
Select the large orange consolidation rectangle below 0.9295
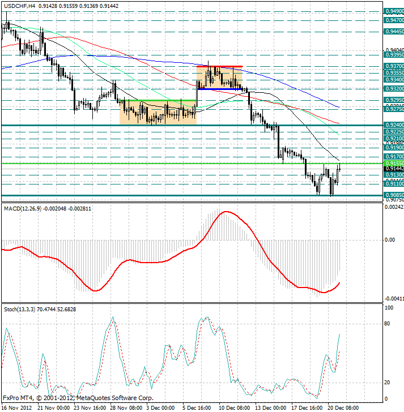click(158, 112)
